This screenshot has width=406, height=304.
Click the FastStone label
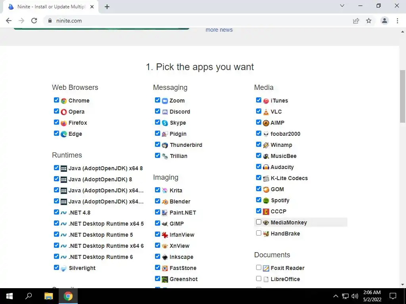coord(183,268)
